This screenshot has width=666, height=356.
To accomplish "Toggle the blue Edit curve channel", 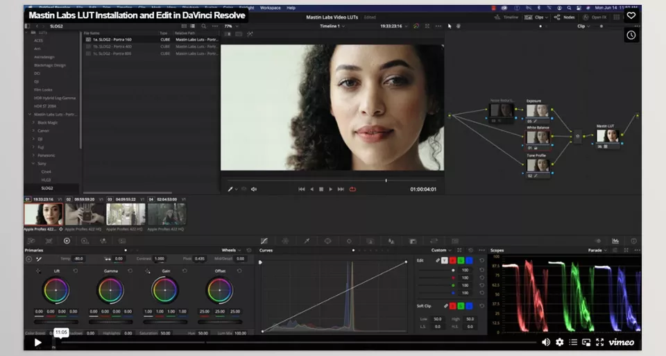I will (469, 260).
